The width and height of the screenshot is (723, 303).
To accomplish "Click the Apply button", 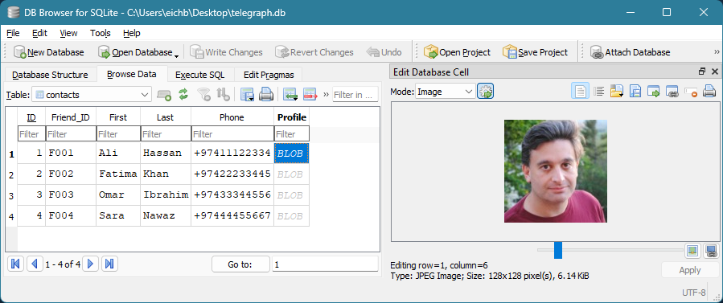I will point(690,270).
